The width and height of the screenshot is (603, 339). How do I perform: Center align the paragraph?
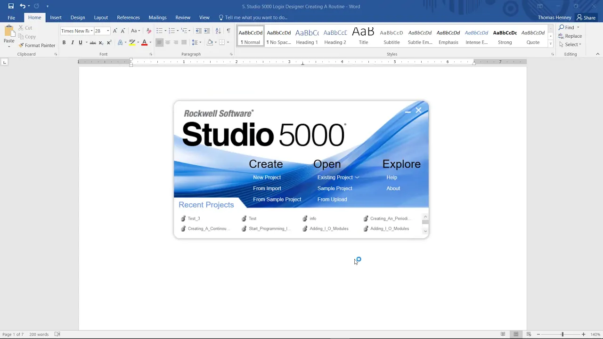tap(167, 43)
